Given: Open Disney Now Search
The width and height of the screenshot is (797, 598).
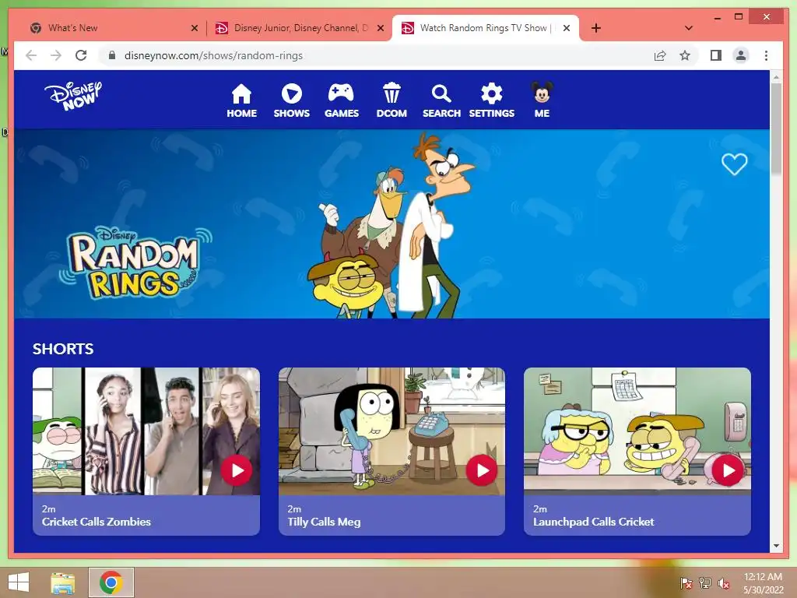Looking at the screenshot, I should pyautogui.click(x=441, y=100).
